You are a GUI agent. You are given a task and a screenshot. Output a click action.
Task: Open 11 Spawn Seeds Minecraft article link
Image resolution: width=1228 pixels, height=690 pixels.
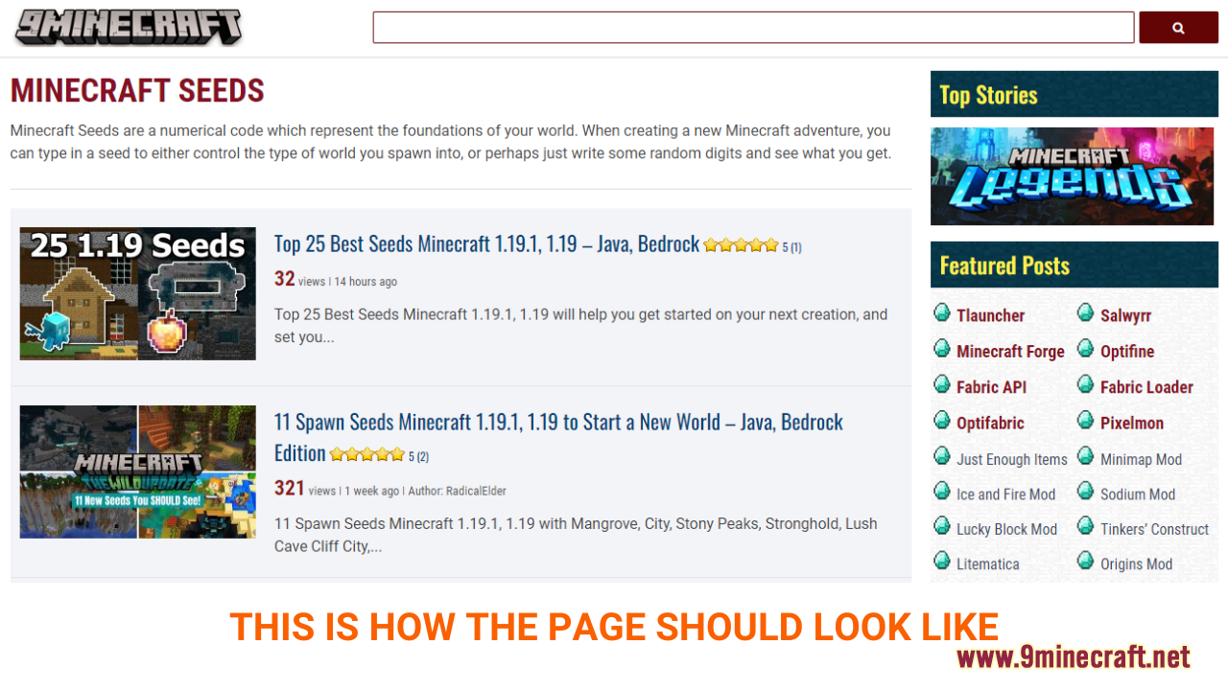tap(558, 437)
